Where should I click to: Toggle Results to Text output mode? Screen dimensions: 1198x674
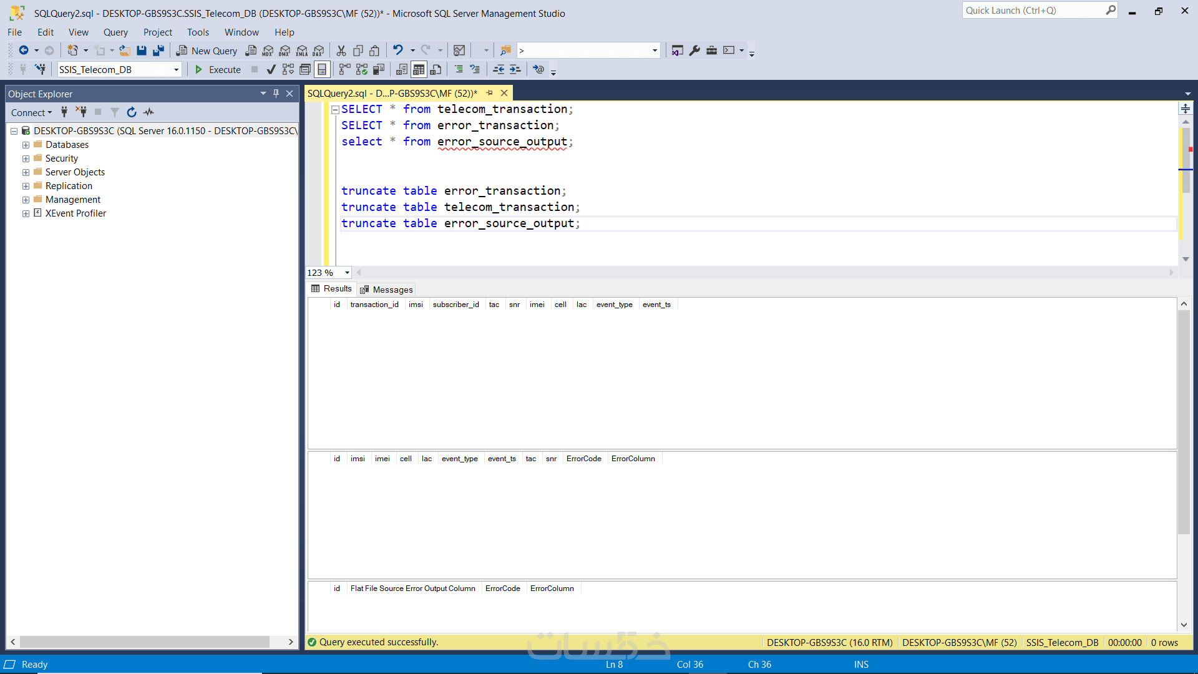point(402,69)
